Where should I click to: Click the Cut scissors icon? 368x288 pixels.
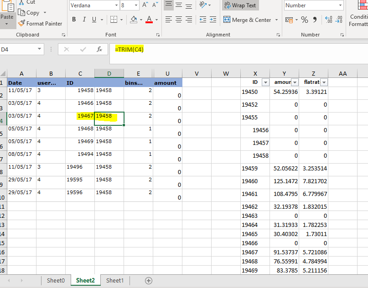21,2
